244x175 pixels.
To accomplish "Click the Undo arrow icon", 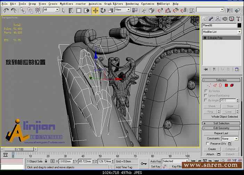I will point(6,11).
